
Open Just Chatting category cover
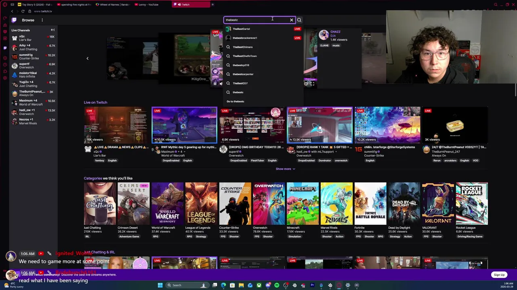100,203
